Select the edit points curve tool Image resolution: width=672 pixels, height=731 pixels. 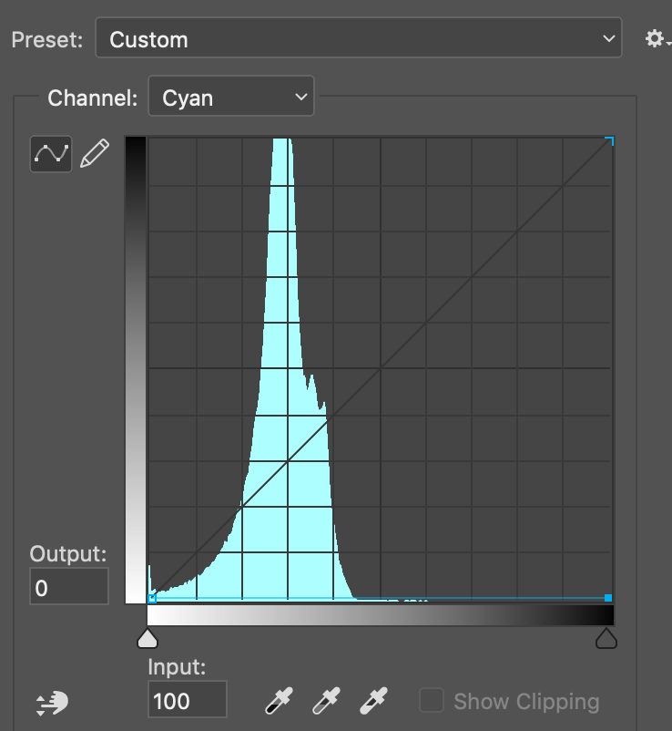coord(51,154)
